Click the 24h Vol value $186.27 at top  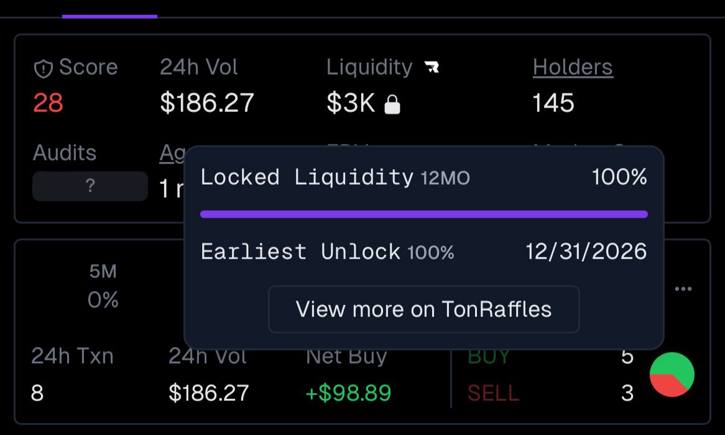[x=207, y=103]
